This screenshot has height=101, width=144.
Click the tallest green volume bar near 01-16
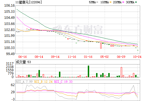[88, 71]
